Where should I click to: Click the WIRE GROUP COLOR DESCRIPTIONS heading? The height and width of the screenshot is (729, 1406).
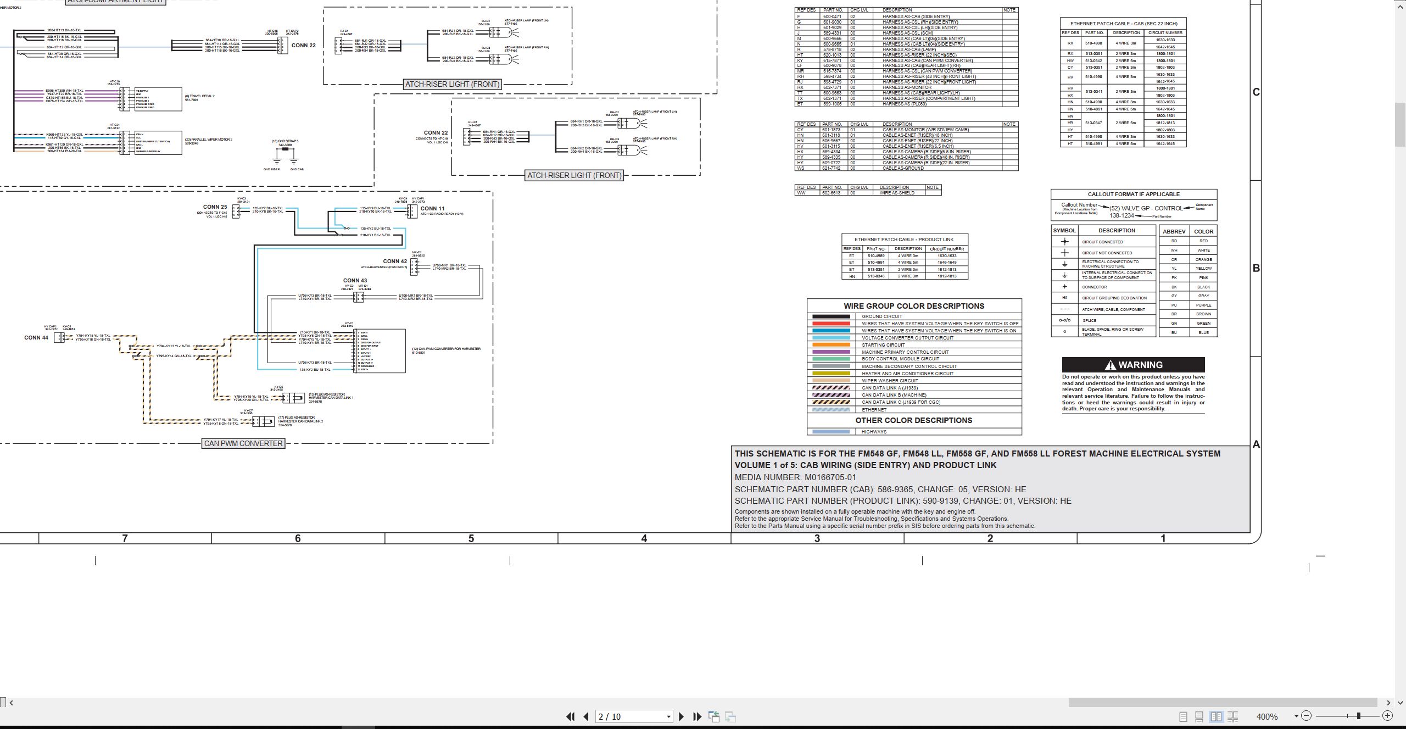tap(914, 306)
